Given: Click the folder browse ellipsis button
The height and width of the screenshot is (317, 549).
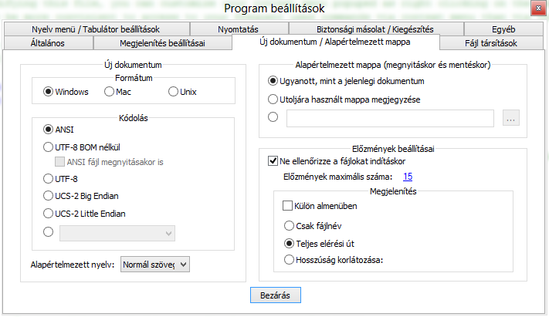Looking at the screenshot, I should (x=512, y=118).
